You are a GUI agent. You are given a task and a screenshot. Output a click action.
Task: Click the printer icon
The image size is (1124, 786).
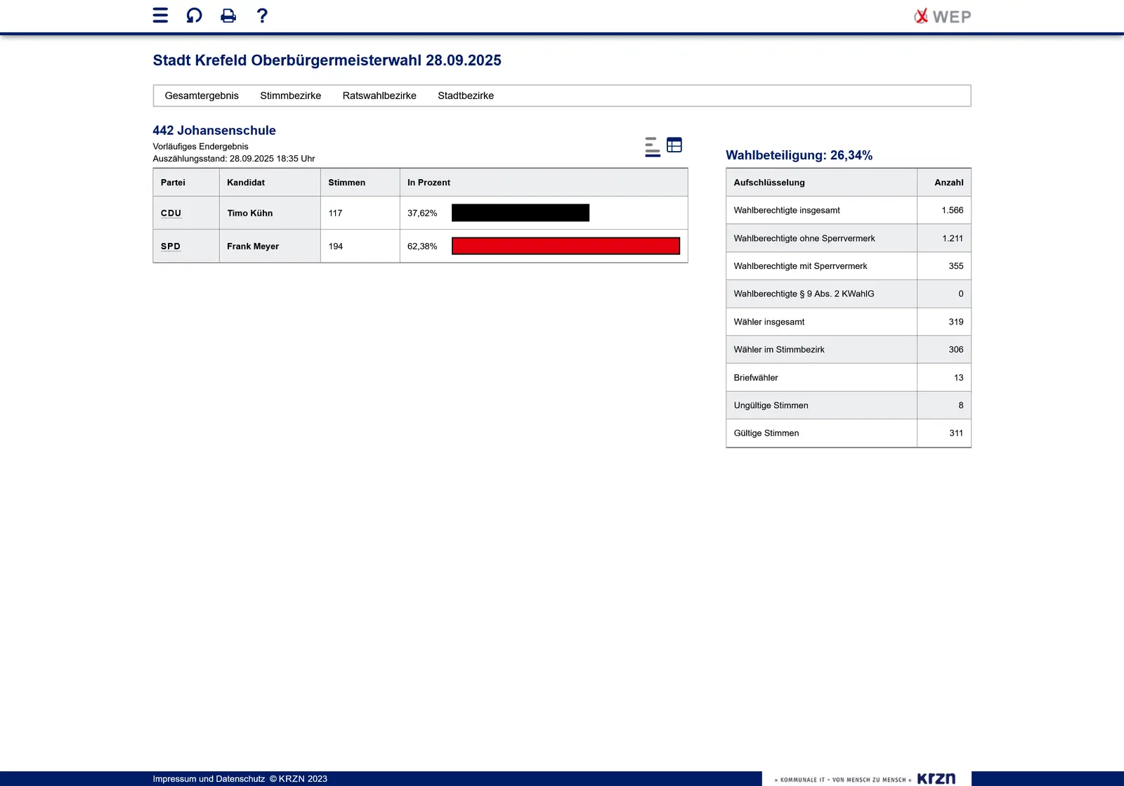(x=228, y=15)
